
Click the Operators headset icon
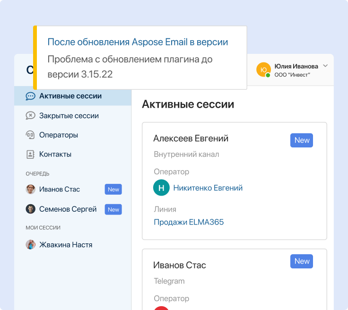pyautogui.click(x=30, y=135)
